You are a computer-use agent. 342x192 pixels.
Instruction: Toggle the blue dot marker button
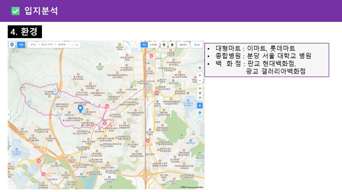(200, 106)
